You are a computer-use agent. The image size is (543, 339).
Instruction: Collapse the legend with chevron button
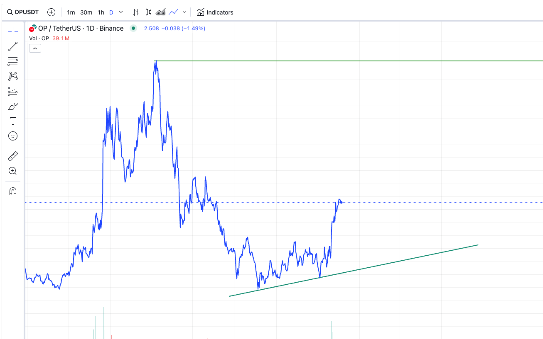35,48
